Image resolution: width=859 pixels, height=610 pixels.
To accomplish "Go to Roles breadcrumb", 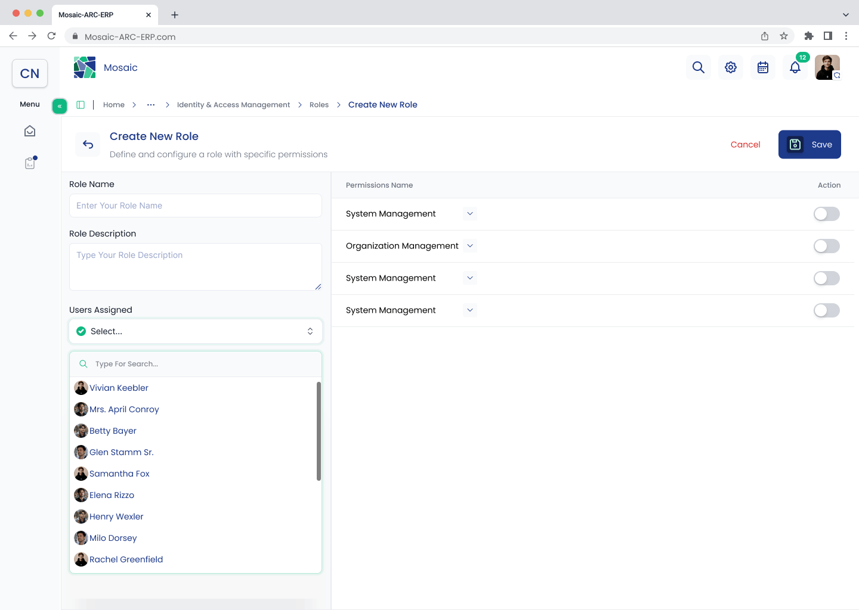I will (319, 105).
